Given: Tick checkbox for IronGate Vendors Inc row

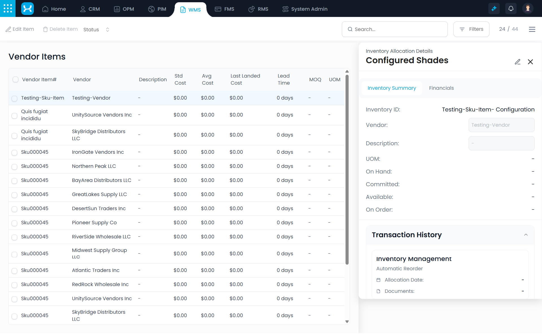Looking at the screenshot, I should click(x=14, y=153).
